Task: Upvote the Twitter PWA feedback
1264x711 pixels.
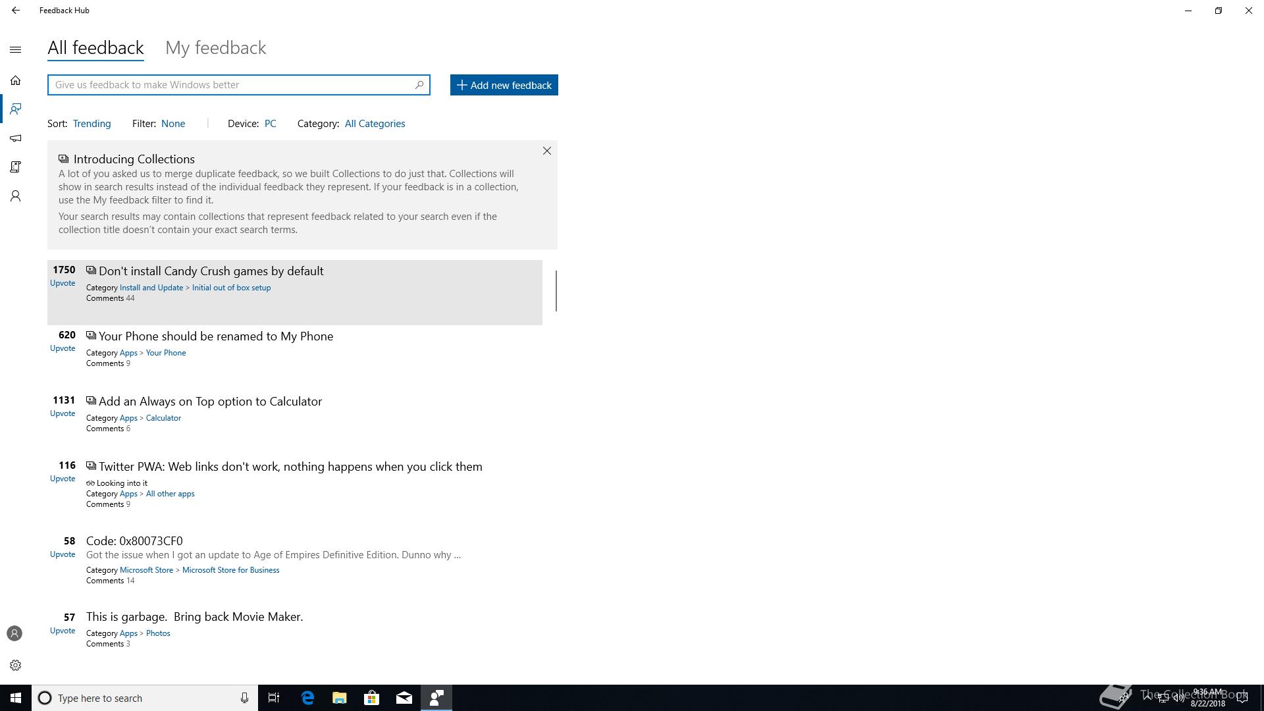Action: 63,479
